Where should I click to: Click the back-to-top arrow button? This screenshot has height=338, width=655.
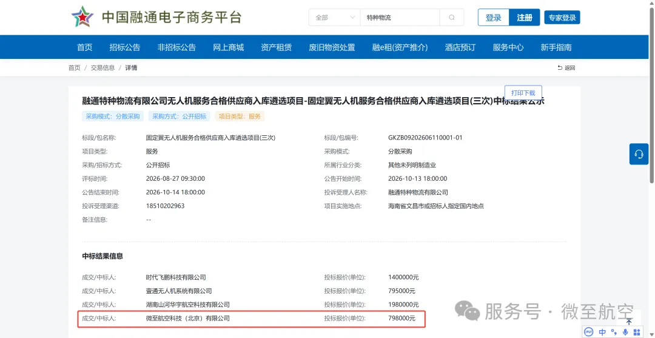click(629, 322)
